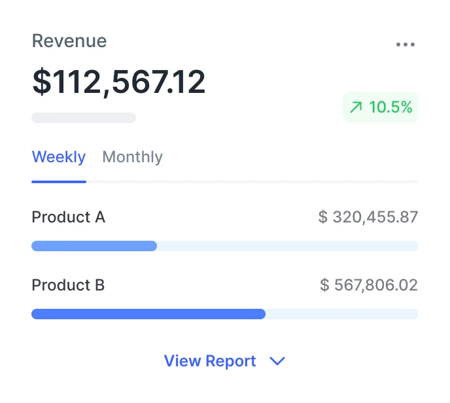Expand the chevron next to View Report
The width and height of the screenshot is (450, 403).
click(x=277, y=361)
